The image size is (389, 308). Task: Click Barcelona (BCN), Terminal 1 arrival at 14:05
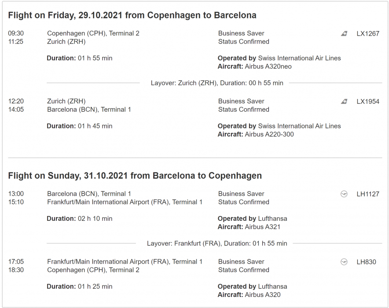pyautogui.click(x=89, y=110)
